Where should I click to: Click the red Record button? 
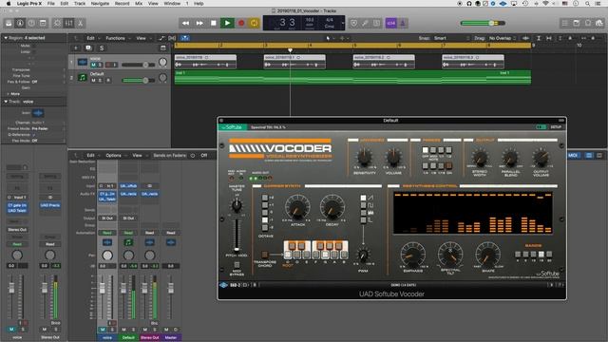coord(241,23)
